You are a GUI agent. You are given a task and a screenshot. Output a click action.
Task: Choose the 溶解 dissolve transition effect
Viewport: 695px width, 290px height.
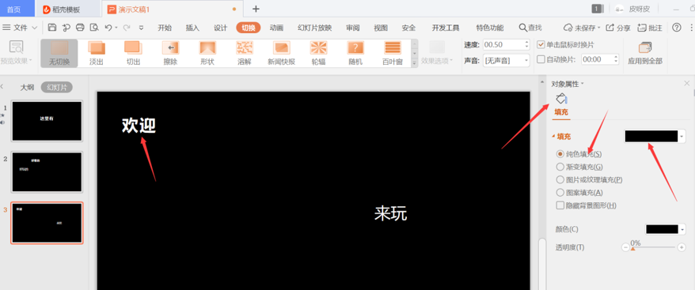coord(245,47)
